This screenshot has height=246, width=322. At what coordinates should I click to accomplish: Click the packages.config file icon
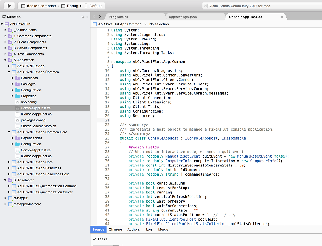17,120
